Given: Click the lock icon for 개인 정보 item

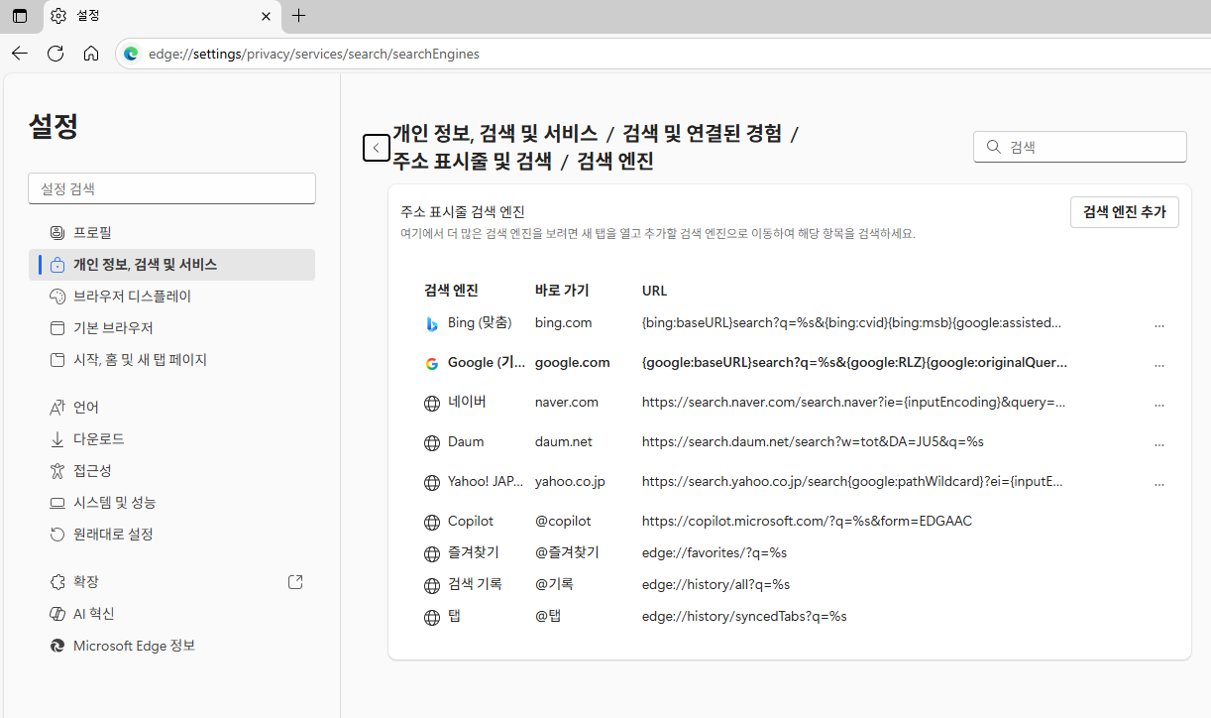Looking at the screenshot, I should (57, 265).
